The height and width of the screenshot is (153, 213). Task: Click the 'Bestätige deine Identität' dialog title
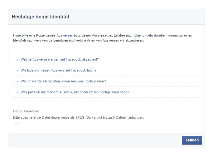[x=41, y=17]
